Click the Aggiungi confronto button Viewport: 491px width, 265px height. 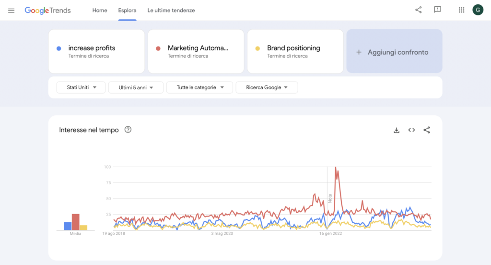point(394,52)
